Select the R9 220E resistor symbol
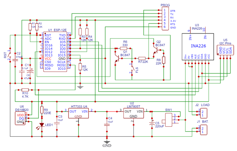Viewport: 237px width, 151px height. [42, 110]
